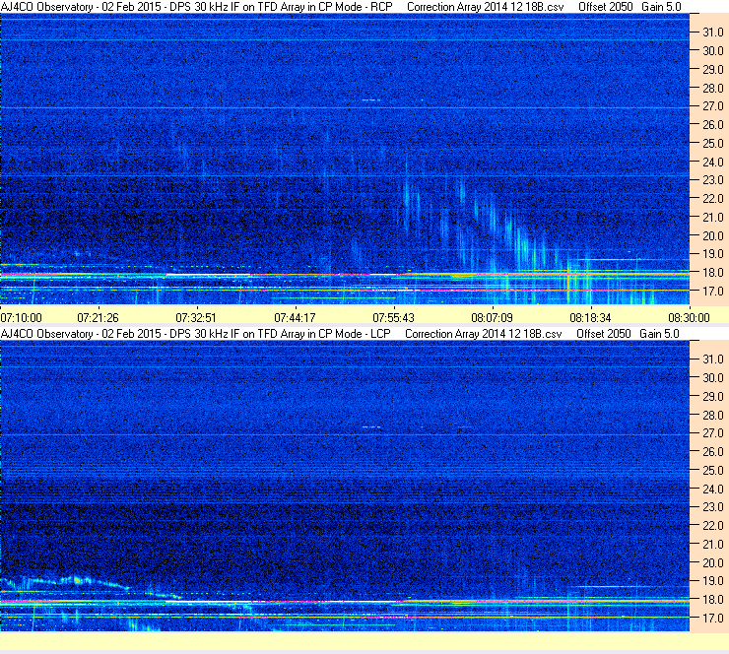The height and width of the screenshot is (654, 729).
Task: Click the 25.0 frequency label in RCP panel
Action: pos(712,144)
